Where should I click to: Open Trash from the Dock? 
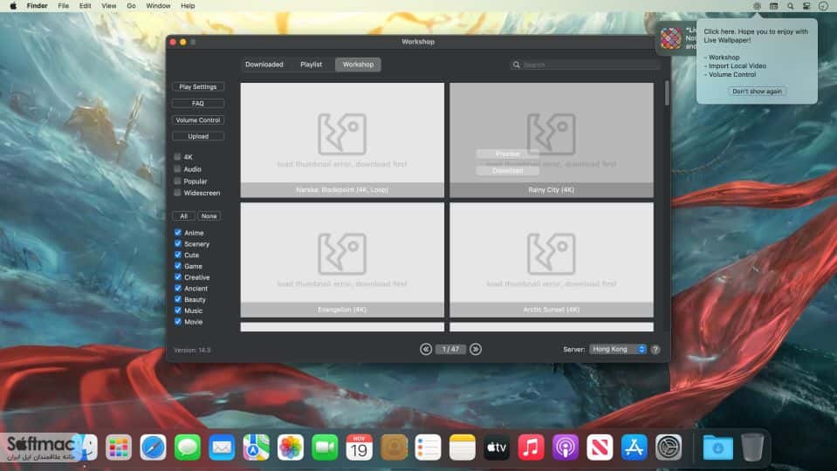(752, 447)
